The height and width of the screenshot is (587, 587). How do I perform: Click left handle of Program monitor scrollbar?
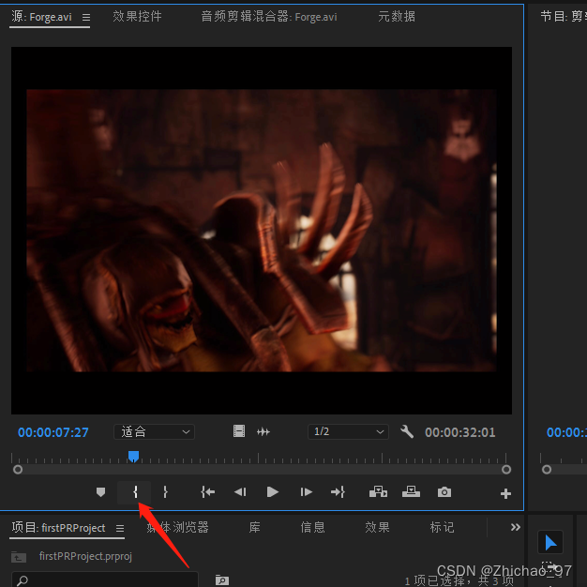point(547,470)
